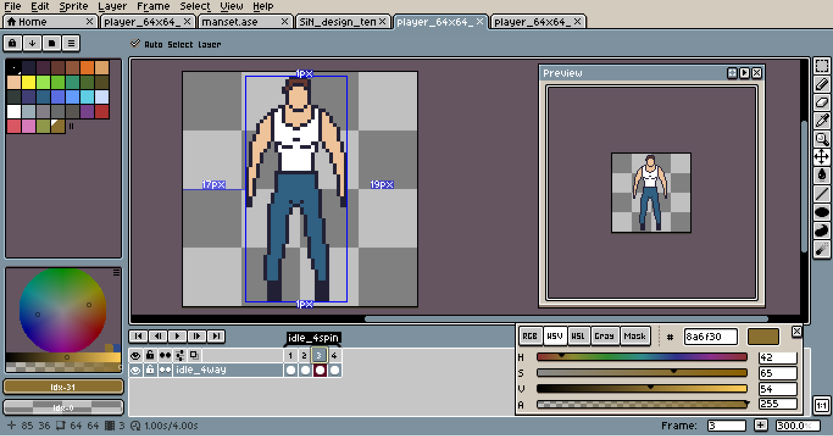Click the hex color input field

(710, 337)
